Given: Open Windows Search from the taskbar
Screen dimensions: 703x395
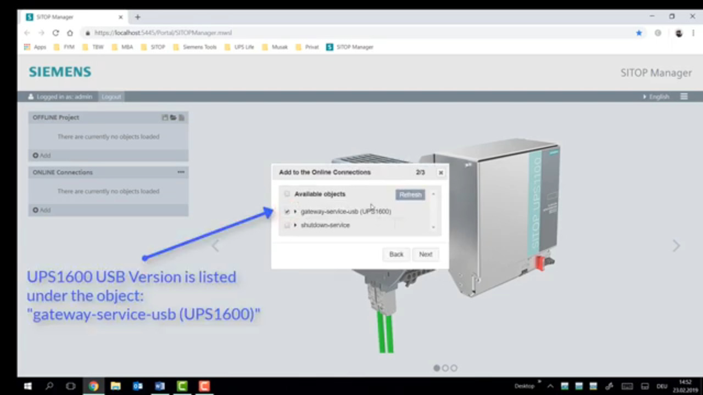Looking at the screenshot, I should [49, 386].
